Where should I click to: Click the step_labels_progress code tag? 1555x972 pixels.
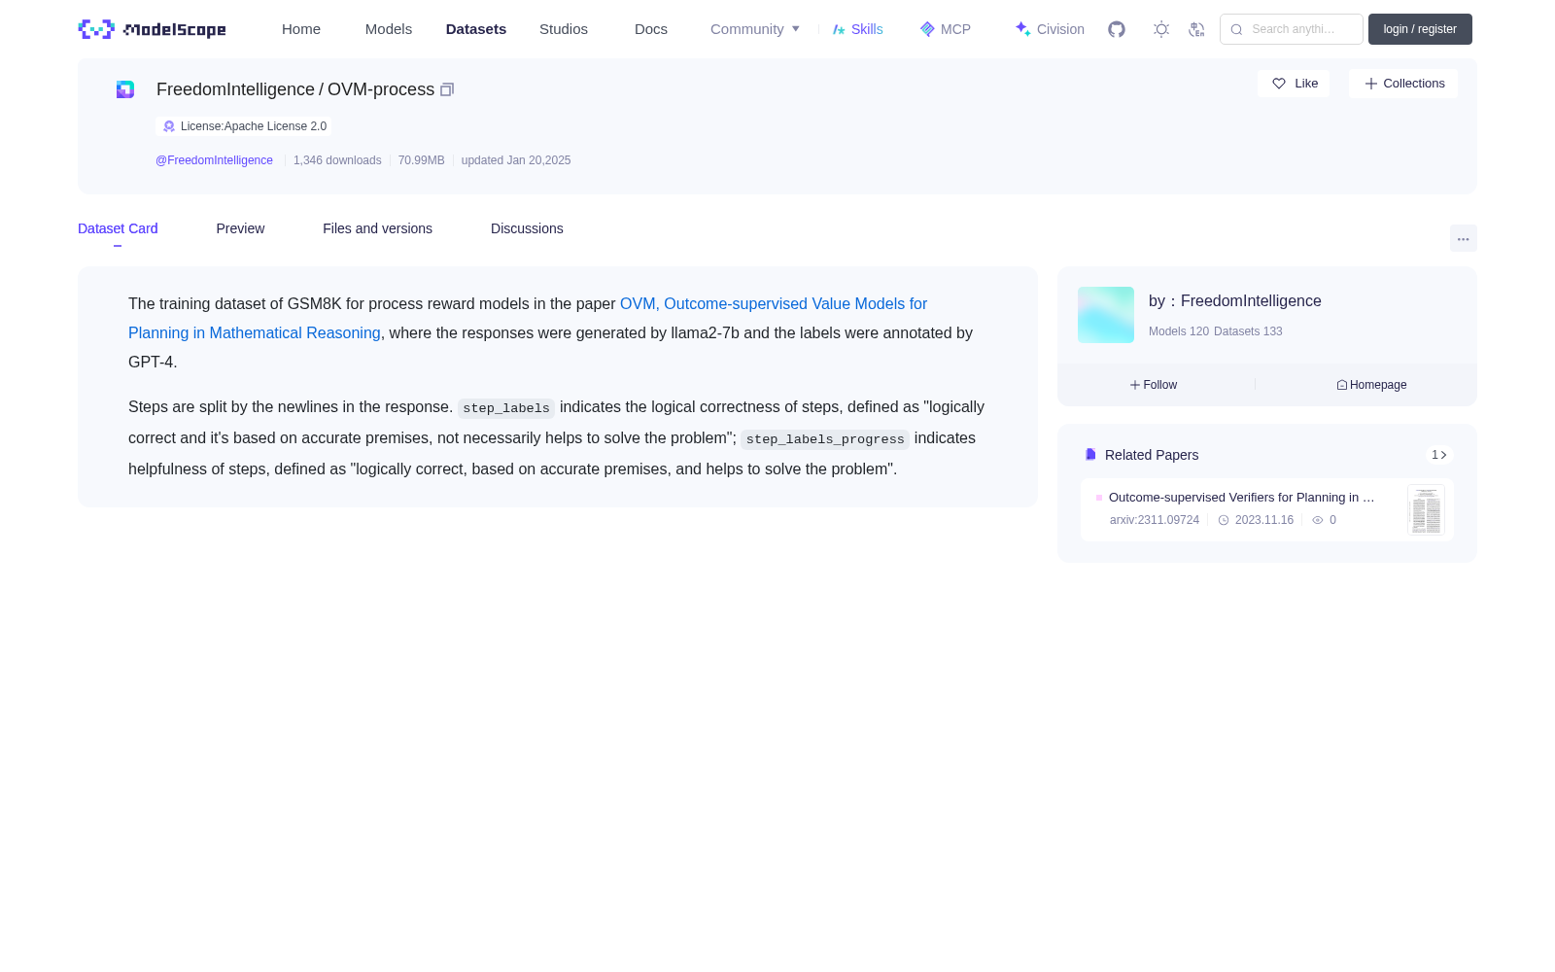coord(825,439)
